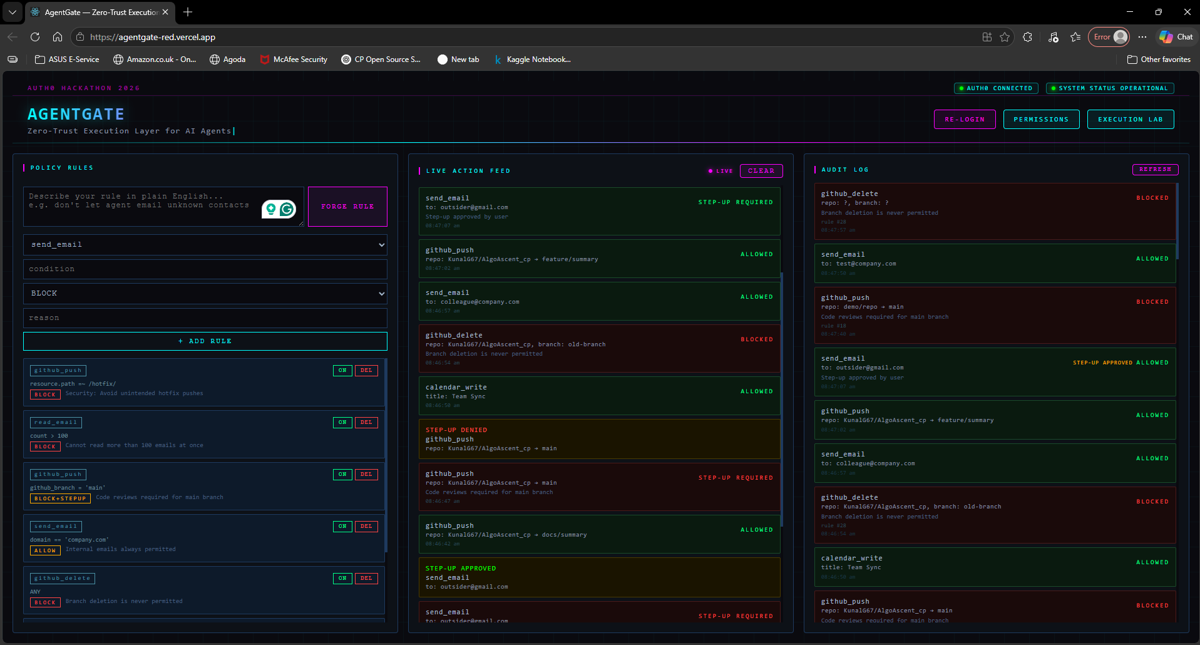Screen dimensions: 1200x645
Task: Open McAfee Security bookmark
Action: [294, 59]
